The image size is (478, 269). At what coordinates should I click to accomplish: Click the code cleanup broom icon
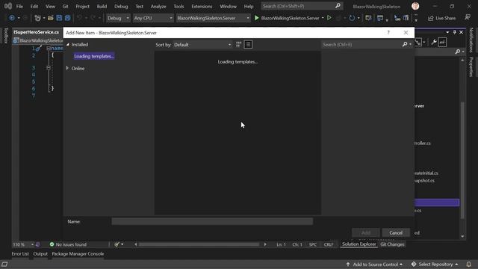[117, 244]
